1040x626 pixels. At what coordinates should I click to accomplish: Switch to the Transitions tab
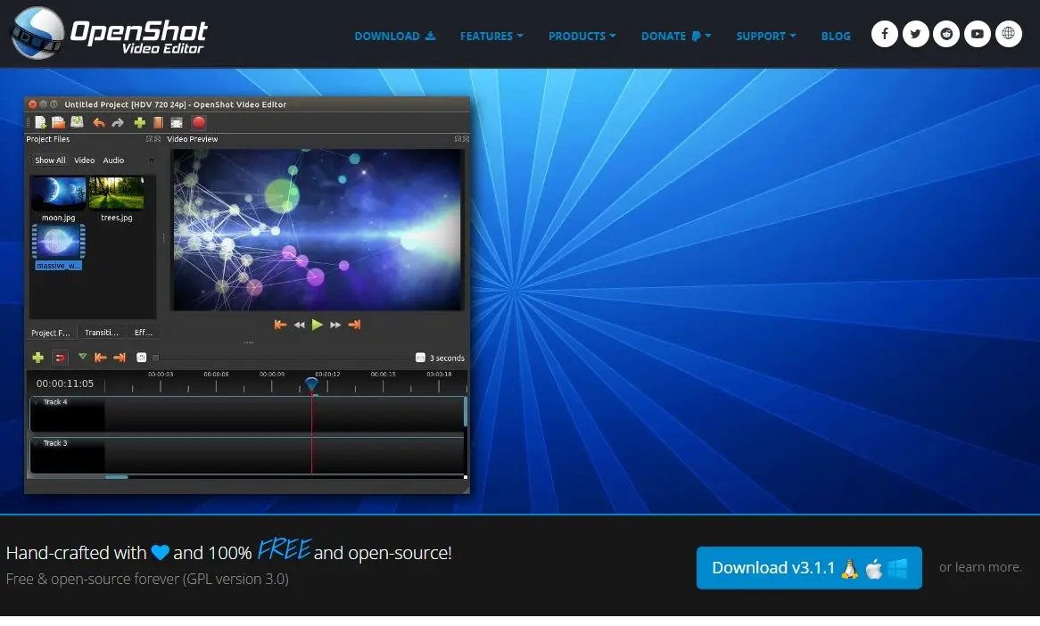[102, 333]
